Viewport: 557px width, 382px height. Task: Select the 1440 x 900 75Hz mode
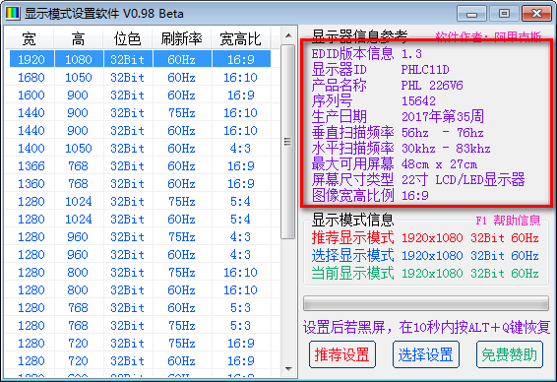(138, 112)
